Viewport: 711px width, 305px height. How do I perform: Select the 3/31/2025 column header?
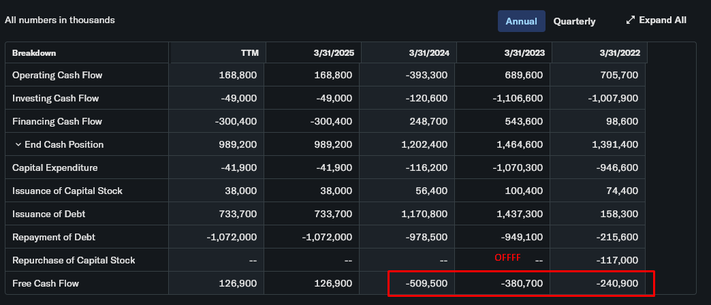click(334, 53)
